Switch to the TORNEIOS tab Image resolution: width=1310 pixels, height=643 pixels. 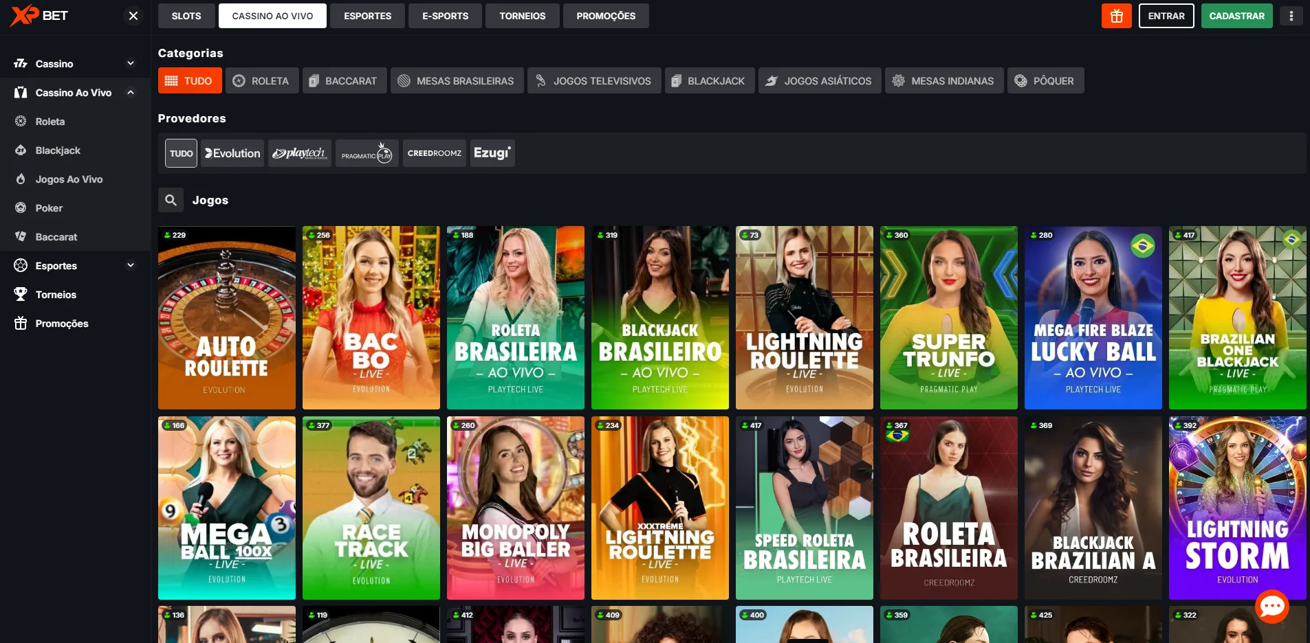(x=522, y=16)
